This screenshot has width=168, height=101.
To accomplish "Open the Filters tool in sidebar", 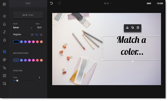I will pos(4,24).
